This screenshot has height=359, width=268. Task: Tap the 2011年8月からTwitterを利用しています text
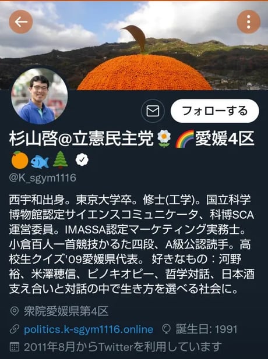click(123, 347)
